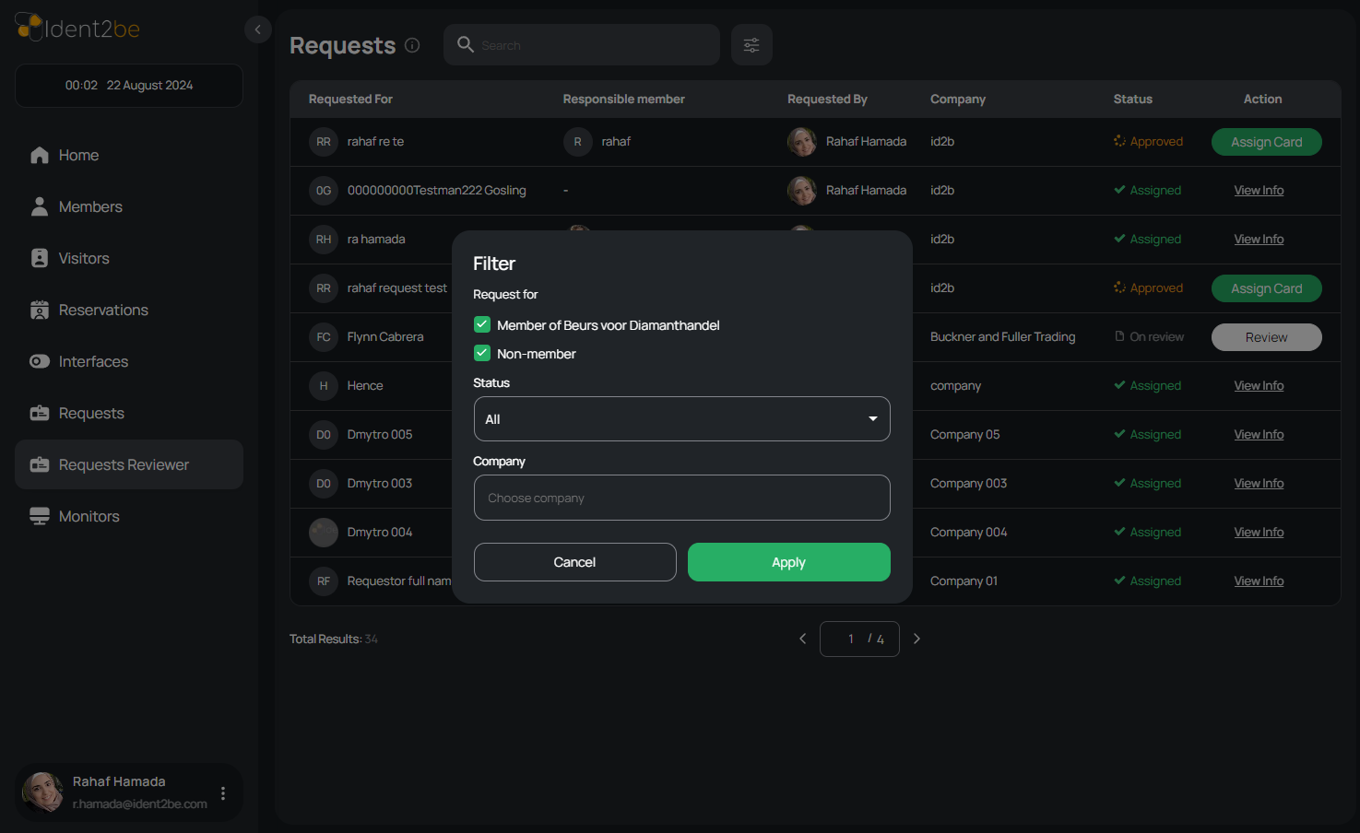View Info for 000000000Testman222 Gosling
1360x833 pixels.
coord(1259,191)
